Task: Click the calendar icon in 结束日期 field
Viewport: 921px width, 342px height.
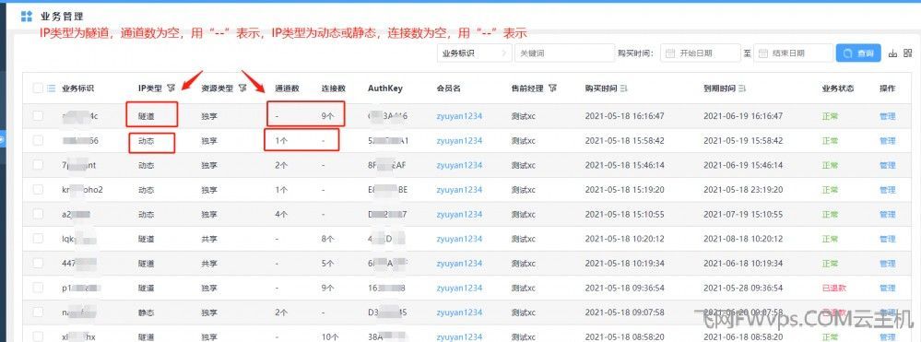Action: [x=763, y=53]
